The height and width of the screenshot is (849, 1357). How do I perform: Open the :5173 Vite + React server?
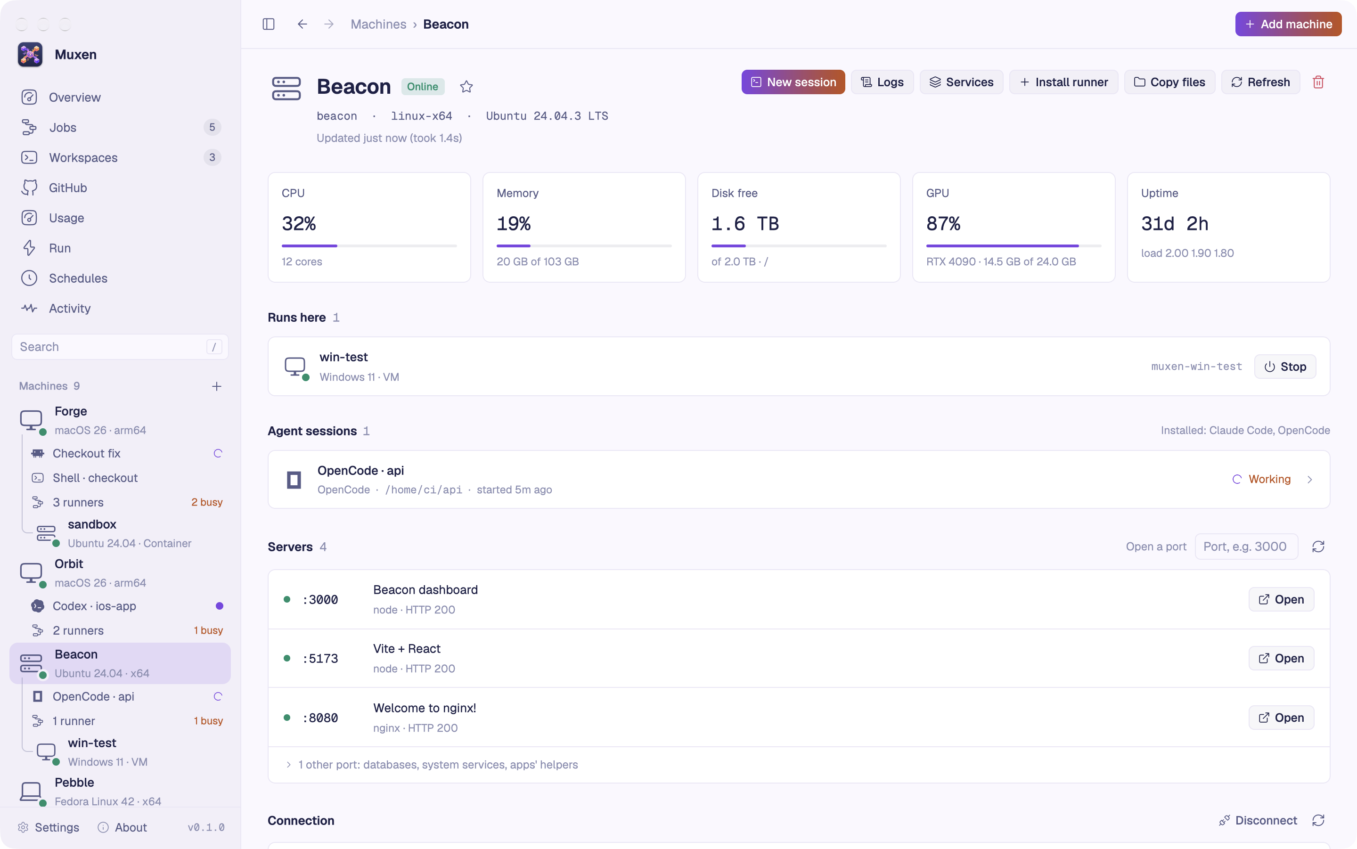point(1281,658)
